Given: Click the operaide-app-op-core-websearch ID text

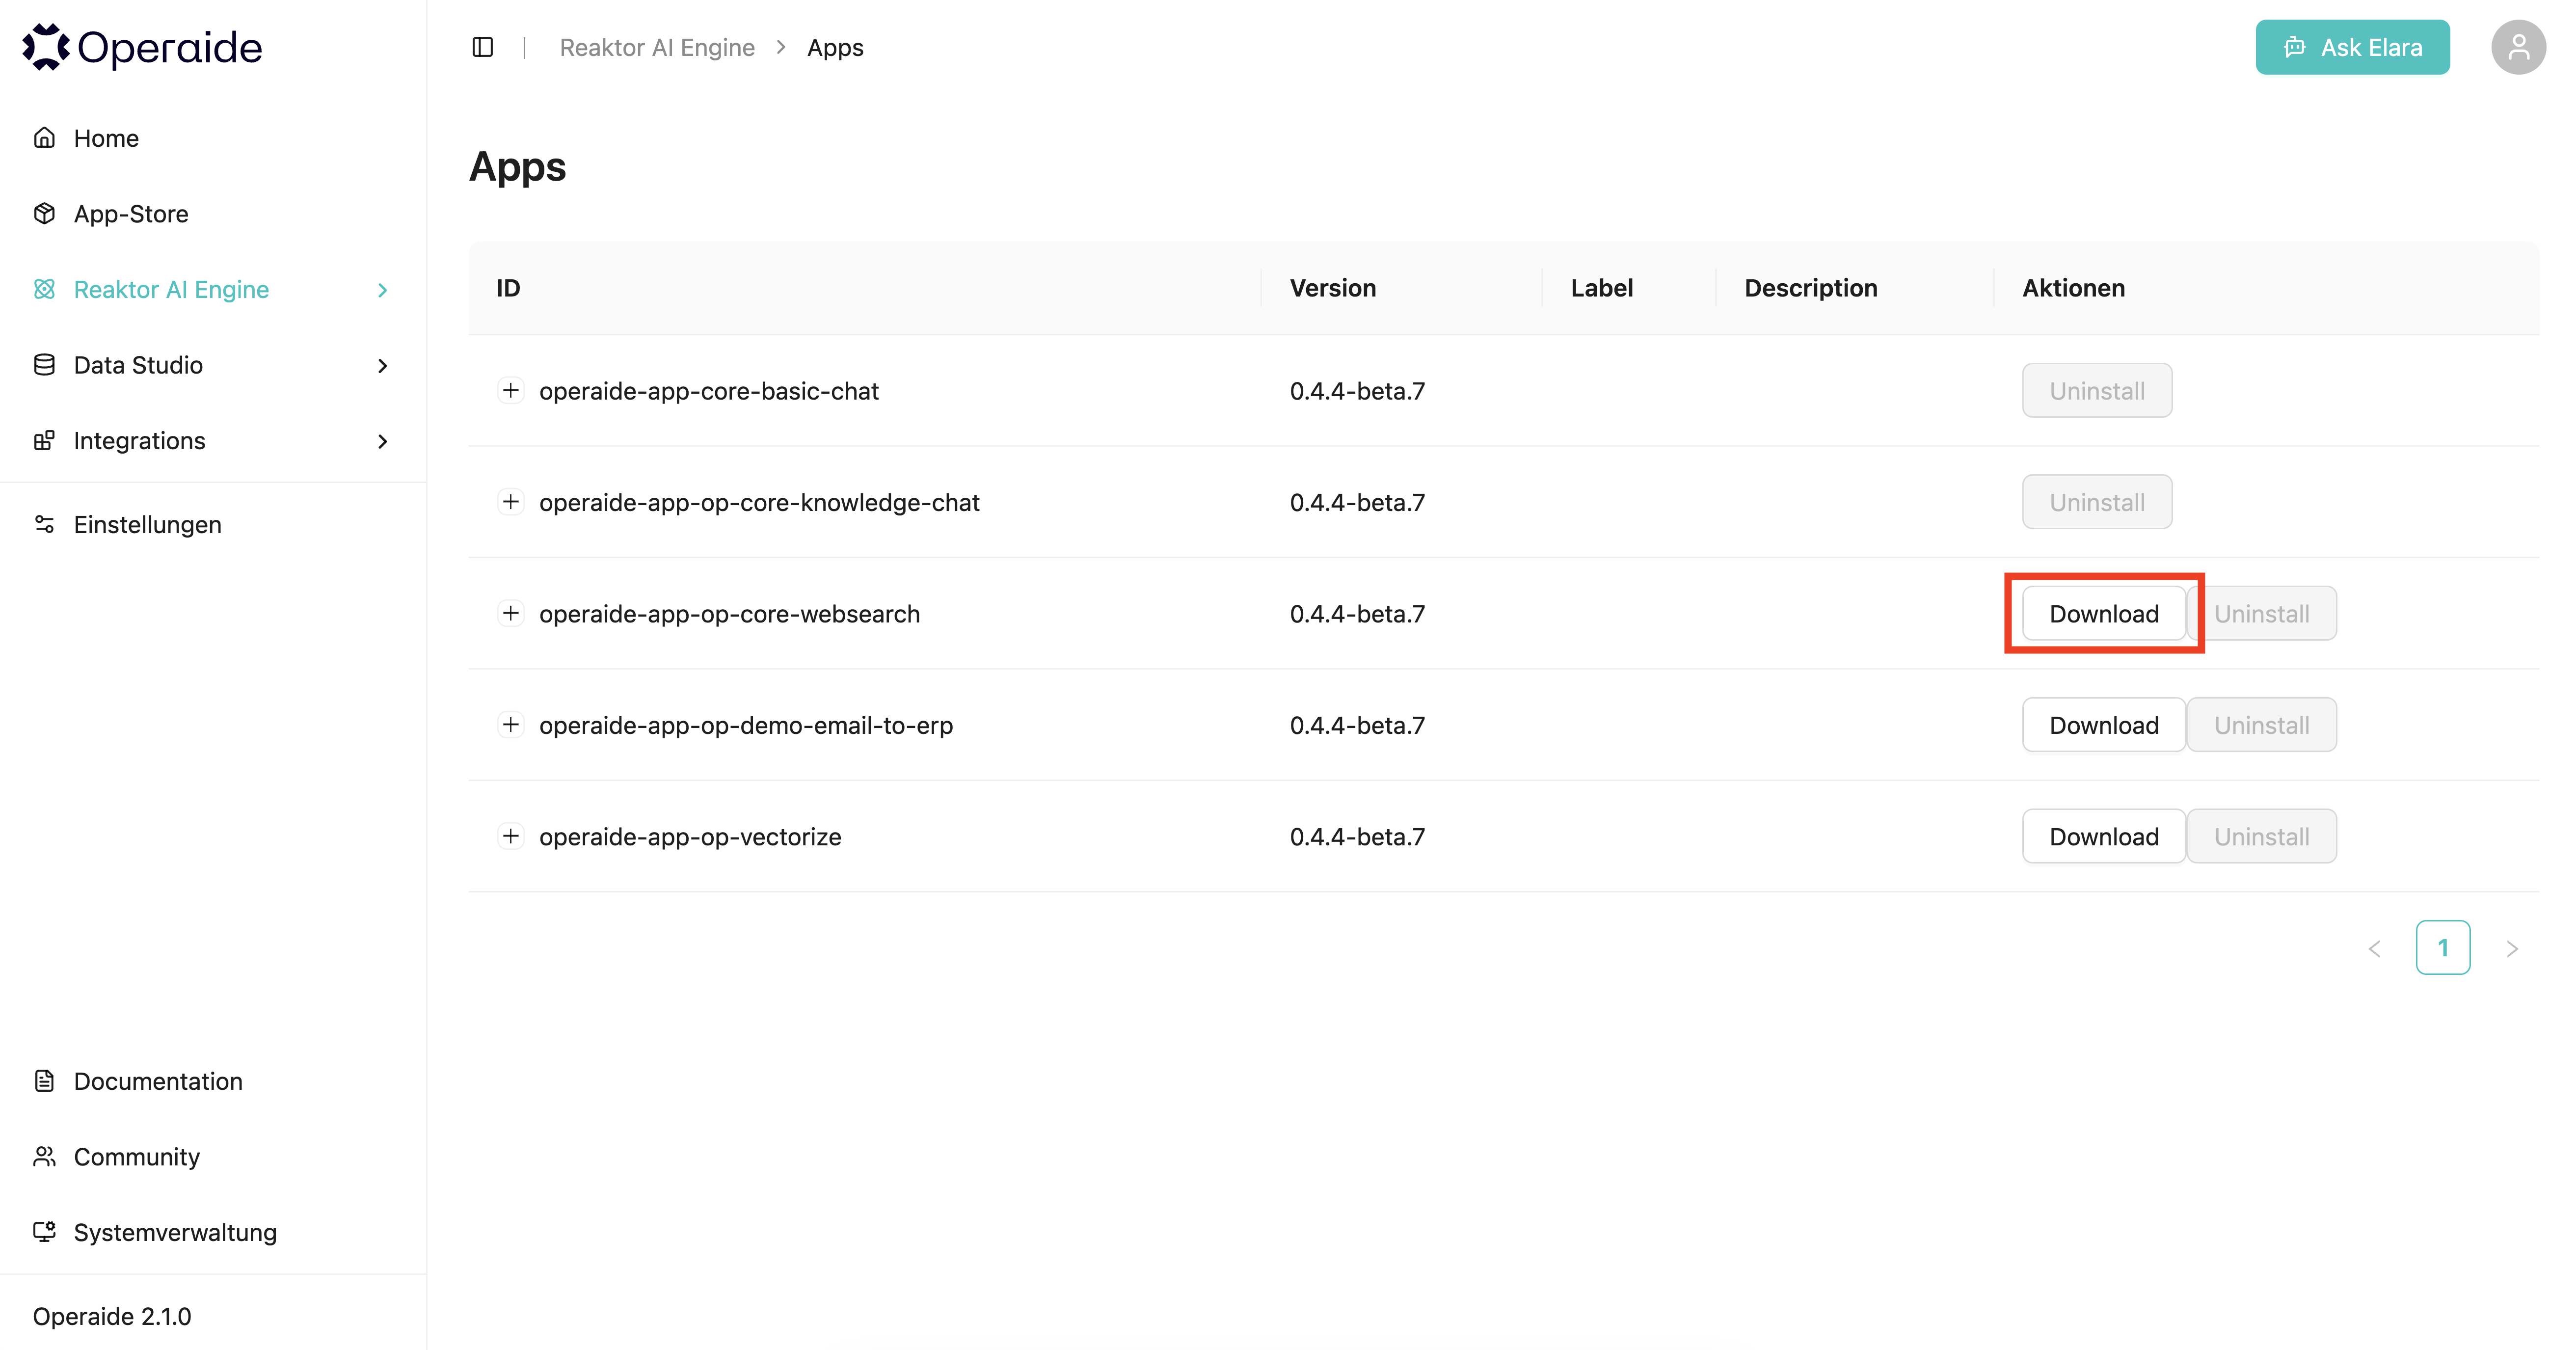Looking at the screenshot, I should point(729,614).
